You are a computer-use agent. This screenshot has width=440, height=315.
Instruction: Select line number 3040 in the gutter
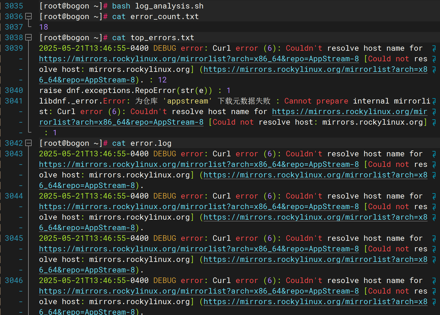coord(14,90)
